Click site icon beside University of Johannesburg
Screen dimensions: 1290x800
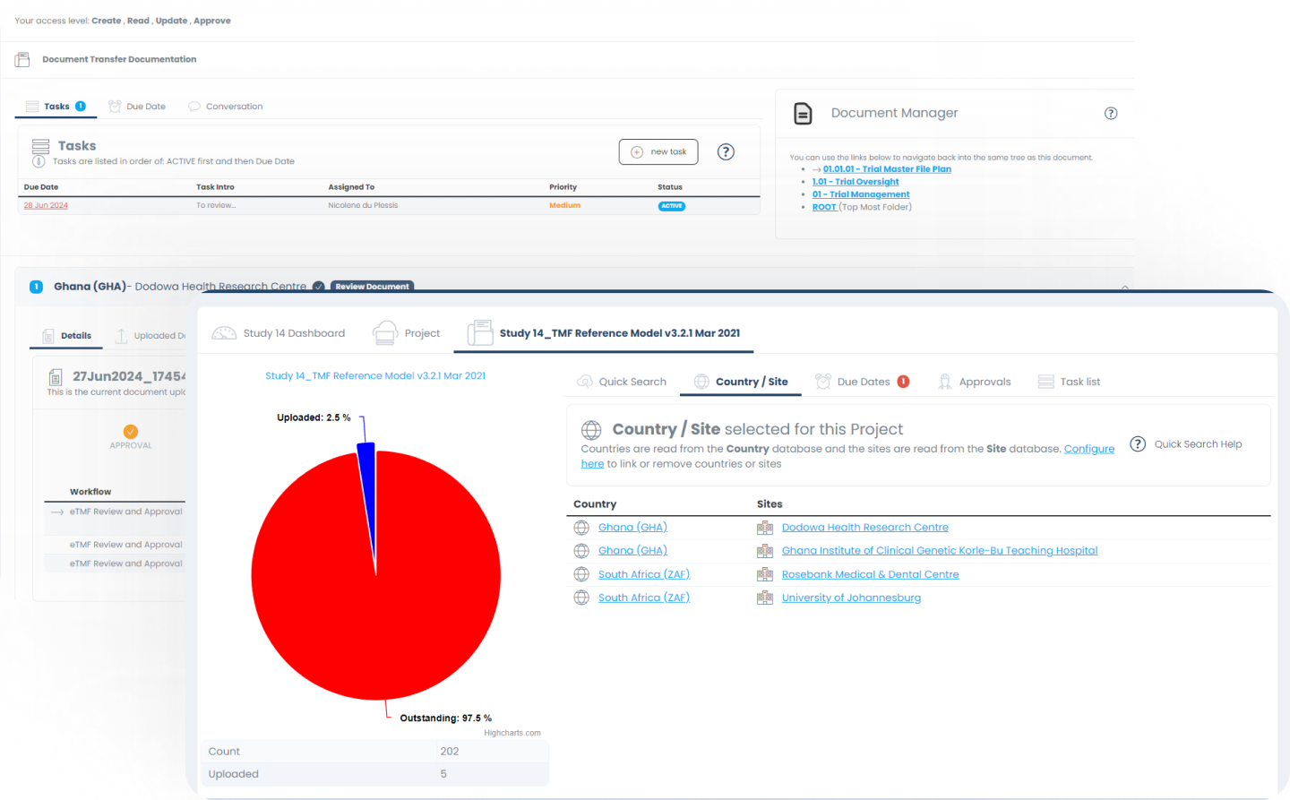tap(765, 598)
